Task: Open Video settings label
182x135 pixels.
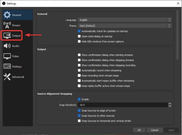Action: tap(15, 56)
